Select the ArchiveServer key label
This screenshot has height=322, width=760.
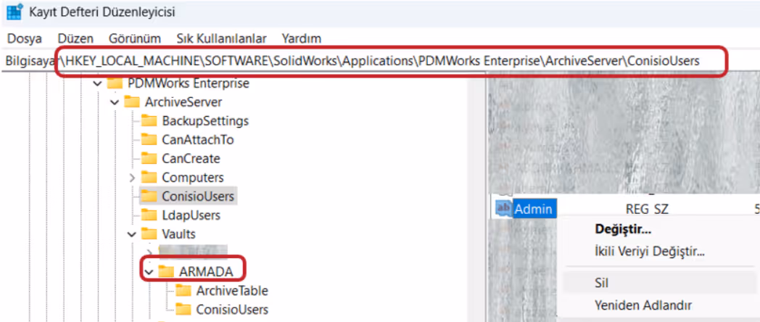coord(183,102)
